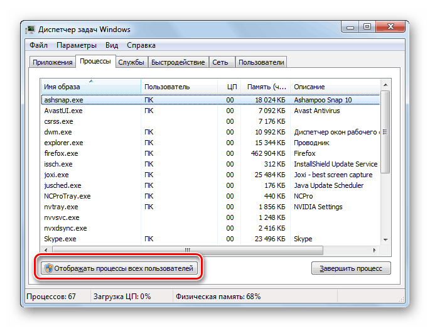
Task: Select the nvvsvc.exe process
Action: [210, 217]
